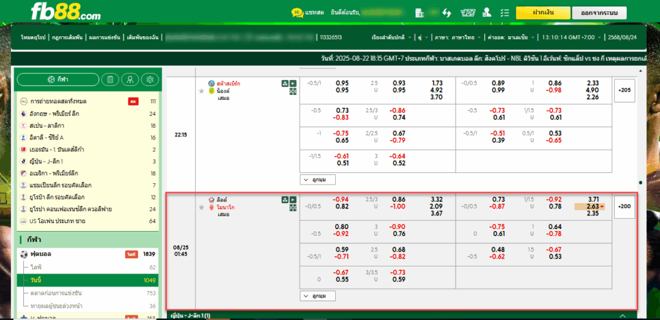Click the pitch lineup icon for Strasbourg match
This screenshot has height=320, width=660.
[x=293, y=91]
